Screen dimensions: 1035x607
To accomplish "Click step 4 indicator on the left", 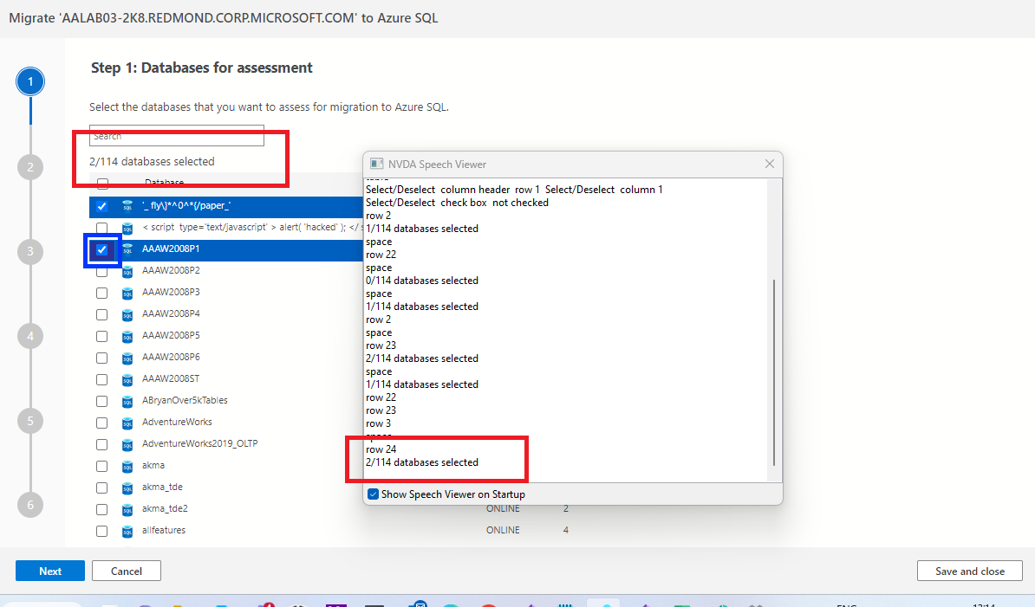I will pos(30,336).
